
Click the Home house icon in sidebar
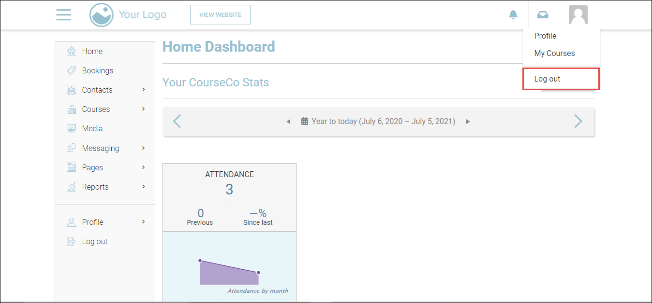tap(71, 51)
